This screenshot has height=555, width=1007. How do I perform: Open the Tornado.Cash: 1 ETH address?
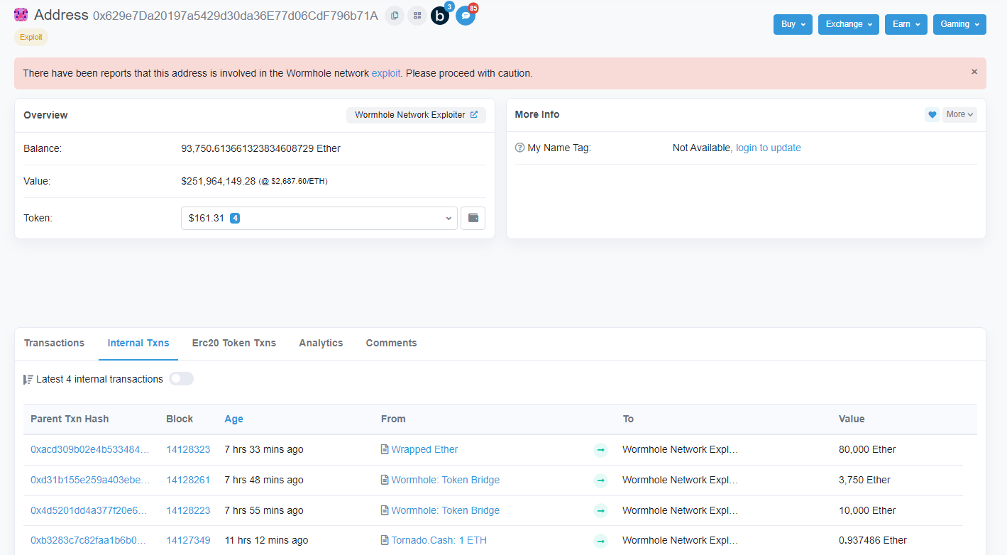439,540
